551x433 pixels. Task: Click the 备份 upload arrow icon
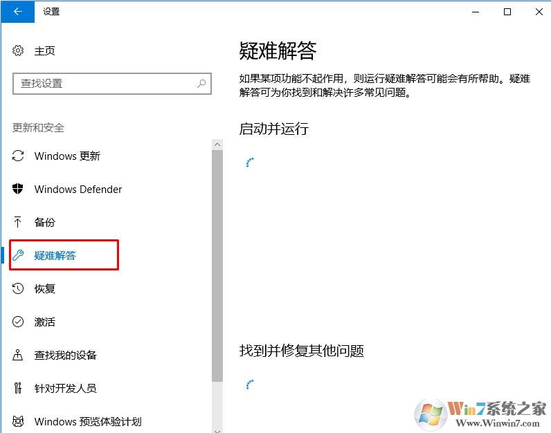(x=17, y=222)
